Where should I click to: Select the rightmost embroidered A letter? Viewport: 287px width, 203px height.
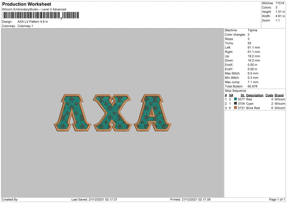pos(153,113)
